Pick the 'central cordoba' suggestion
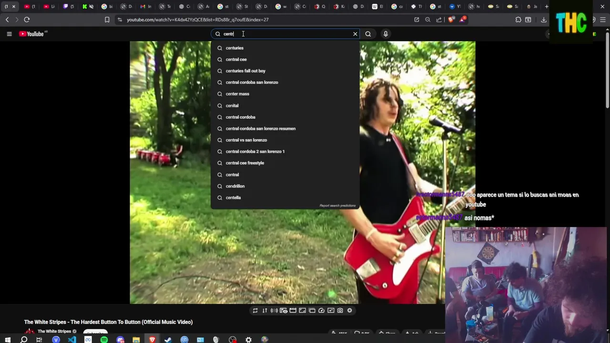 click(285, 117)
